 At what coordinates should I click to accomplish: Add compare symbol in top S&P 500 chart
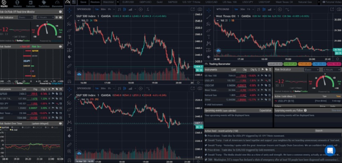[x=141, y=9]
